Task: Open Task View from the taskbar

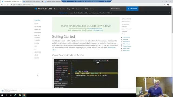Action: (x=11, y=95)
